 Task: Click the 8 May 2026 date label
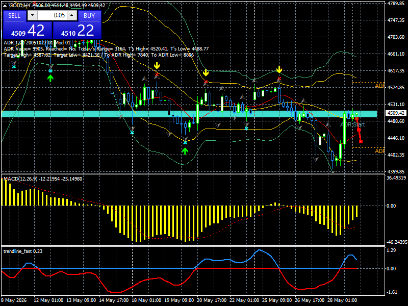point(14,300)
